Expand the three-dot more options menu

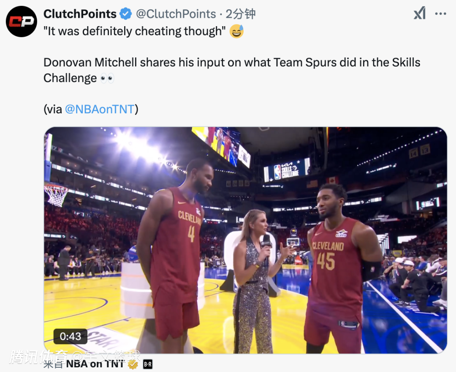click(440, 14)
